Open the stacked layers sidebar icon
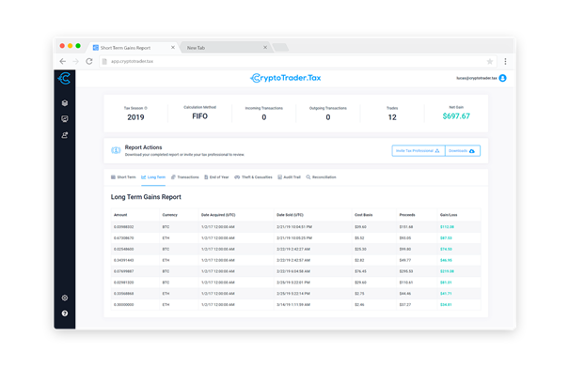Viewport: 569px width, 367px height. 65,103
